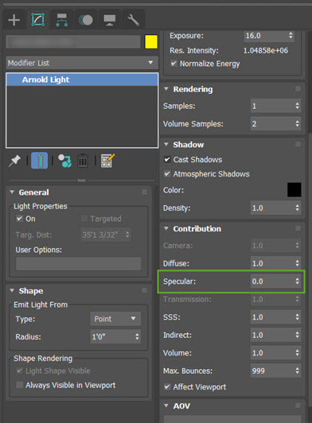Image resolution: width=312 pixels, height=423 pixels.
Task: Open the Display panel monitor icon
Action: [x=110, y=20]
